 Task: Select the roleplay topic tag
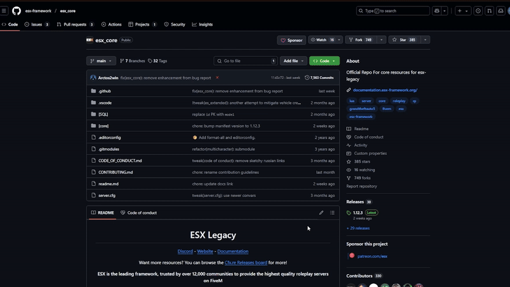[399, 101]
